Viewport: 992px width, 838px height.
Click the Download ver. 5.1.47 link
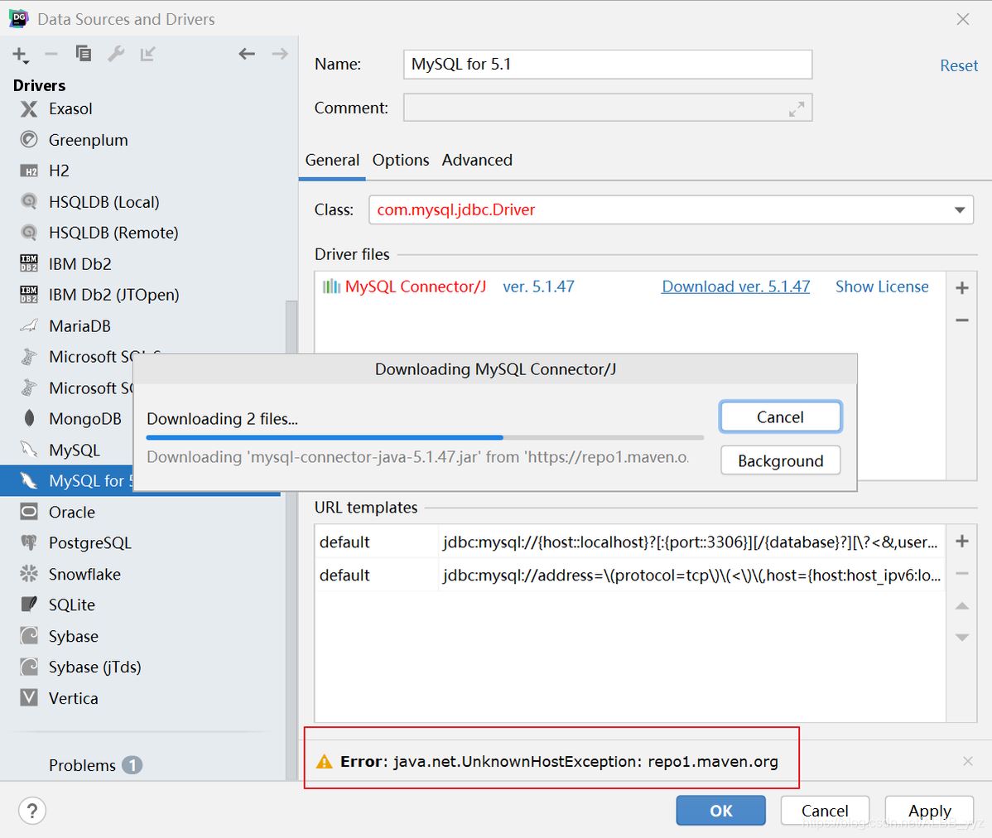735,286
